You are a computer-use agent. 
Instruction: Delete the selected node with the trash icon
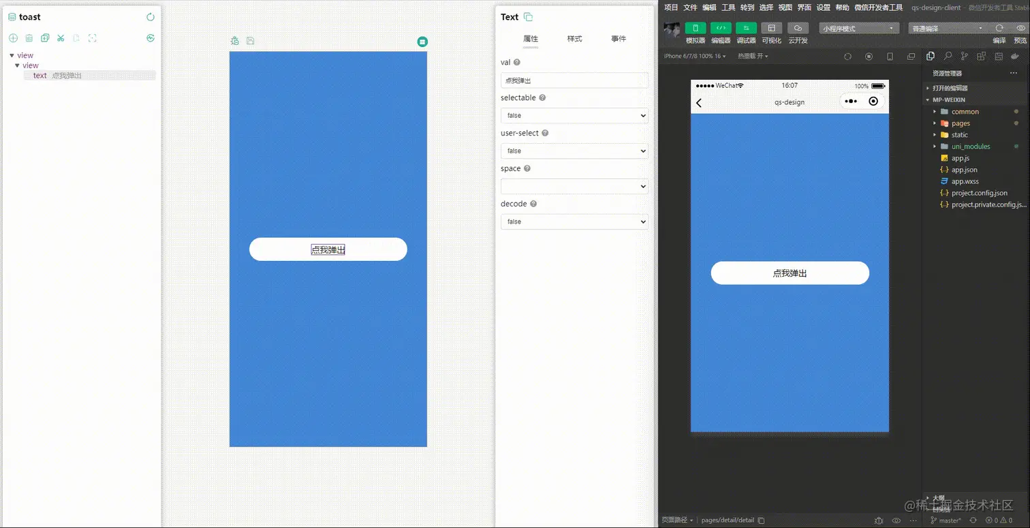tap(29, 38)
